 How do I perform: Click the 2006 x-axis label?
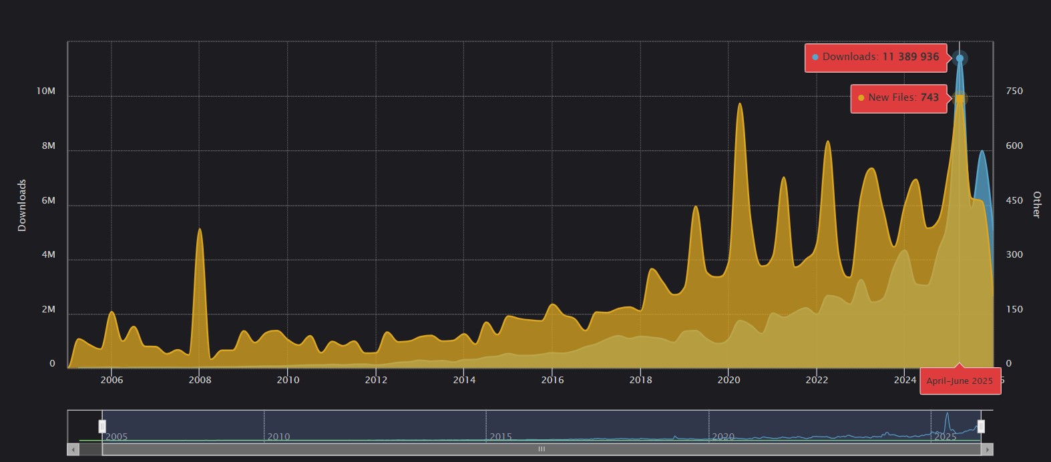(x=112, y=380)
